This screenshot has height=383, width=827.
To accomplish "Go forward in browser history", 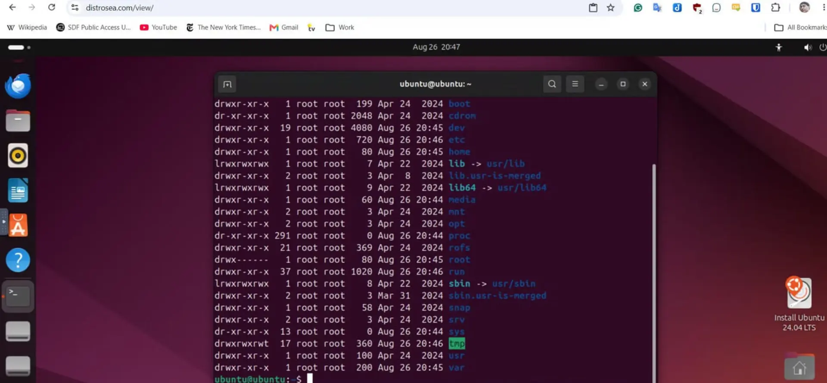I will click(x=32, y=7).
